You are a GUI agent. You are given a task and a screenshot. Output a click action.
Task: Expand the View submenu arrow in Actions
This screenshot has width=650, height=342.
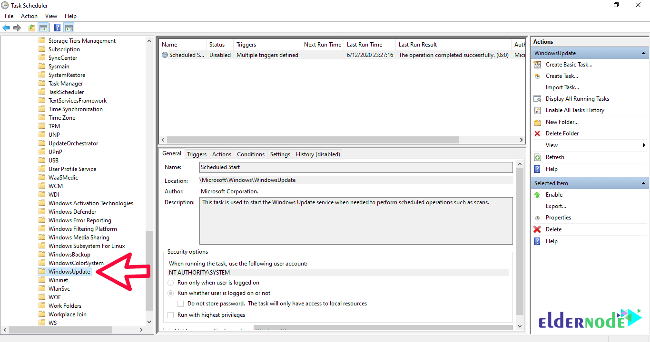point(644,145)
